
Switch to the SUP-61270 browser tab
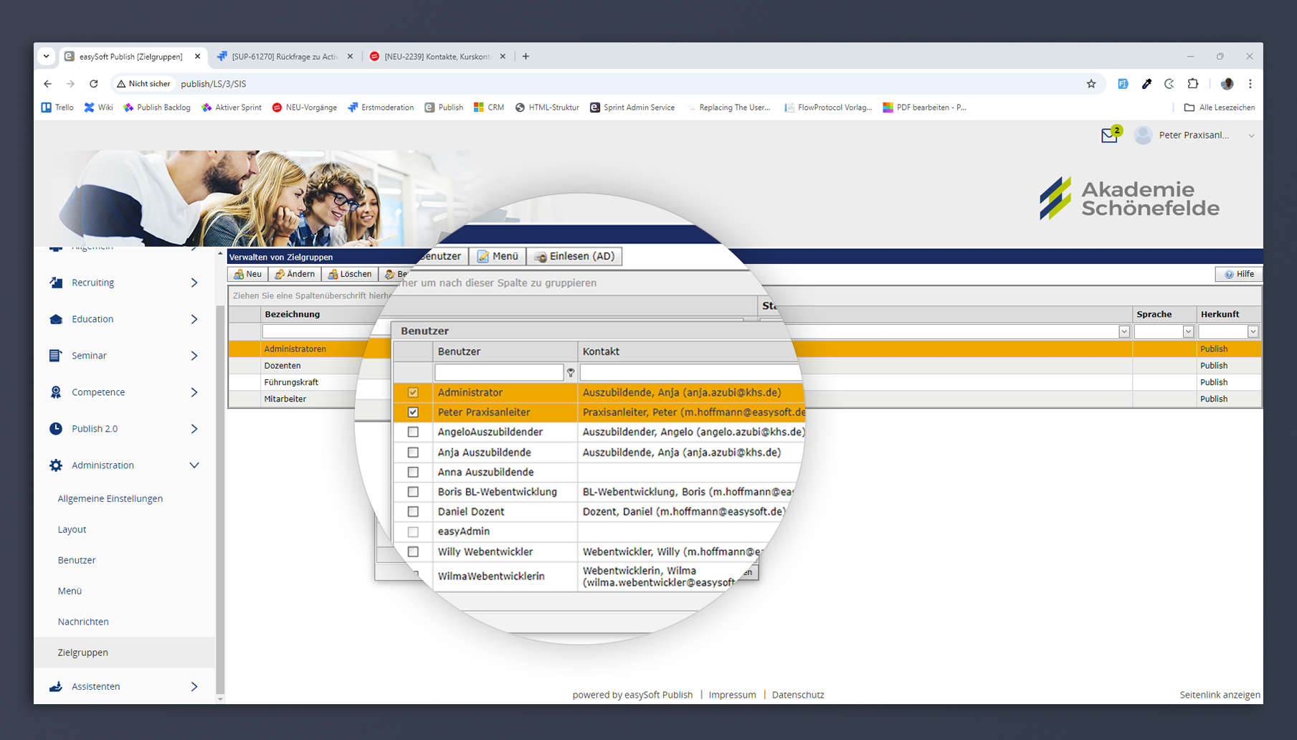[x=285, y=57]
